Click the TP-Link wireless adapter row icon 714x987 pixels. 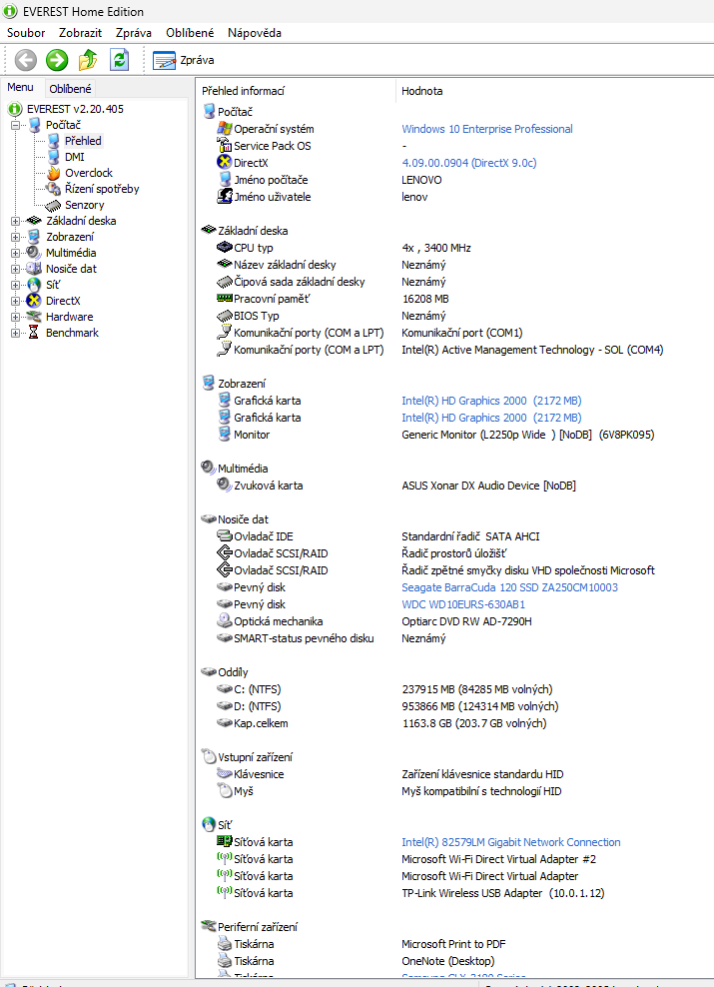pyautogui.click(x=225, y=892)
